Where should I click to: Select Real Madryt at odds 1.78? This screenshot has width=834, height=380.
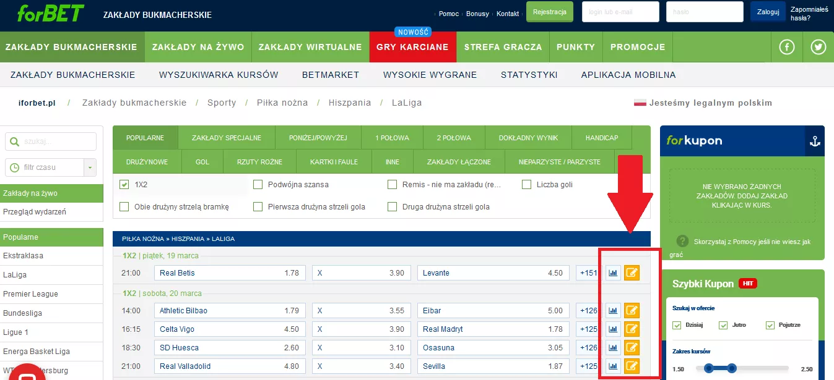click(x=493, y=329)
